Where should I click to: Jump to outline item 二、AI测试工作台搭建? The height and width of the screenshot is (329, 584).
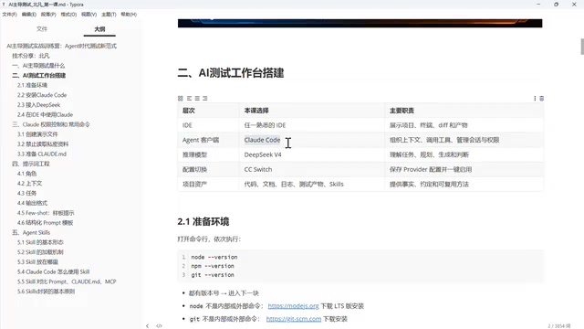pos(38,75)
